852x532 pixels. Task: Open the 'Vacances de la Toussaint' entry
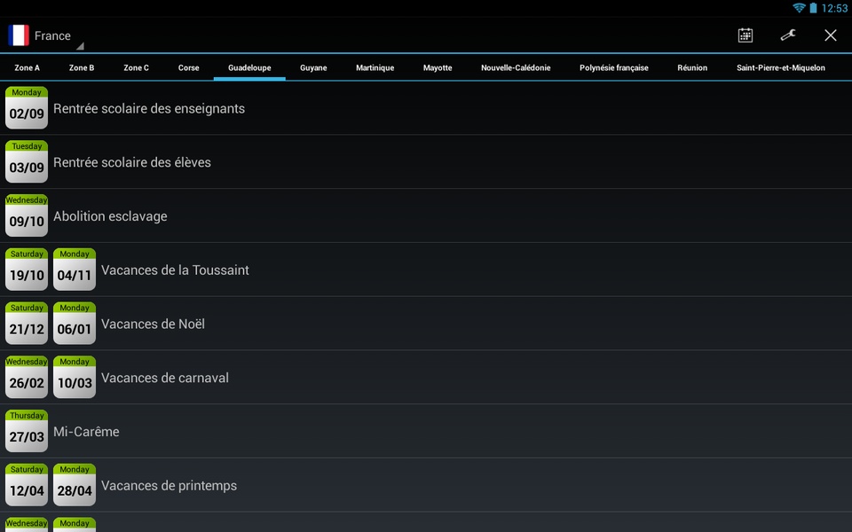coord(426,270)
